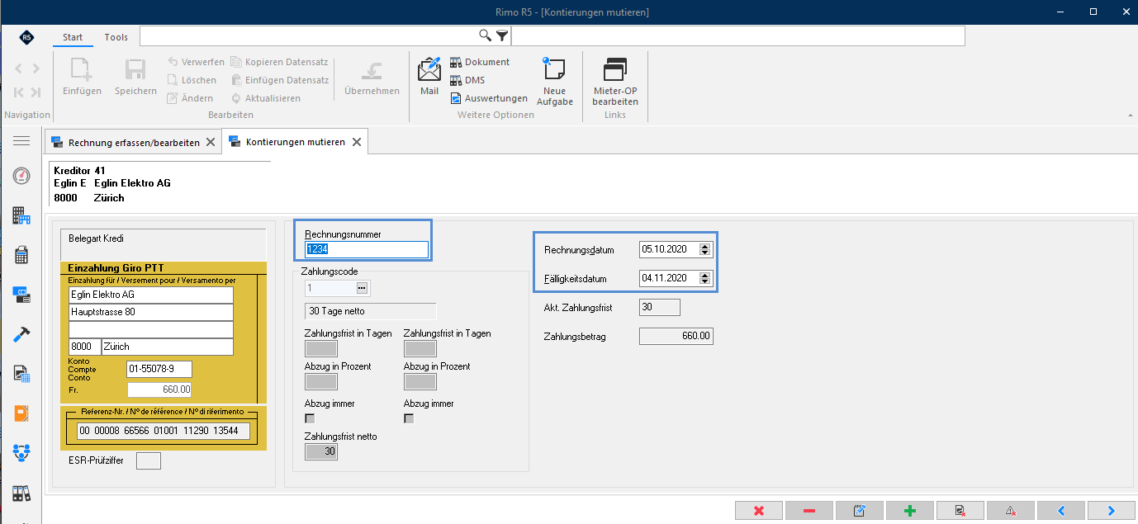1138x524 pixels.
Task: Create a Neue Aufgabe note
Action: click(x=554, y=81)
